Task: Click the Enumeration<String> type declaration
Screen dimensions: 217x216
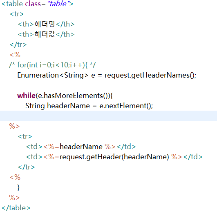Action: pyautogui.click(x=53, y=76)
